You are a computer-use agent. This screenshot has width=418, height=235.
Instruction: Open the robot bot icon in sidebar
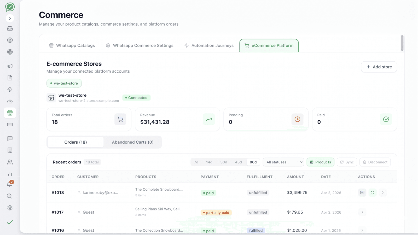(10, 101)
